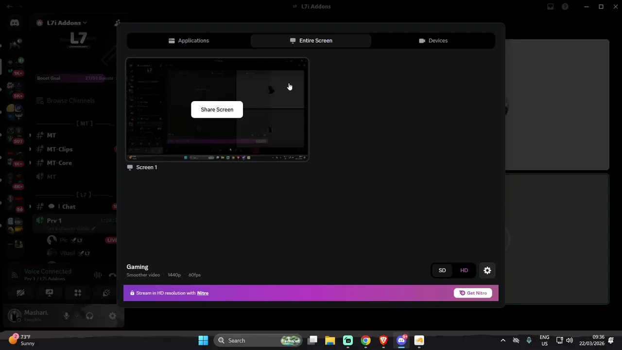Open Discord user settings gear
The image size is (622, 350).
click(112, 316)
